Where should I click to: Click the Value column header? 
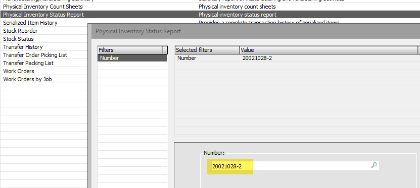point(329,50)
